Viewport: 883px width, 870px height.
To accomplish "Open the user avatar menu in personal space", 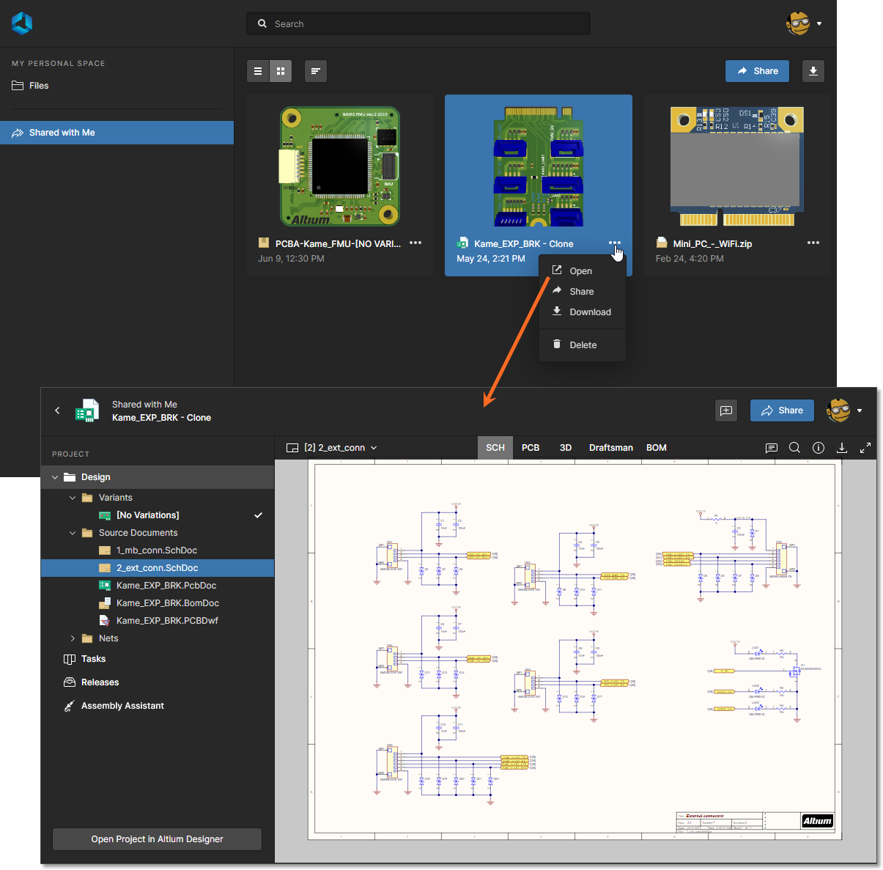I will (x=804, y=23).
